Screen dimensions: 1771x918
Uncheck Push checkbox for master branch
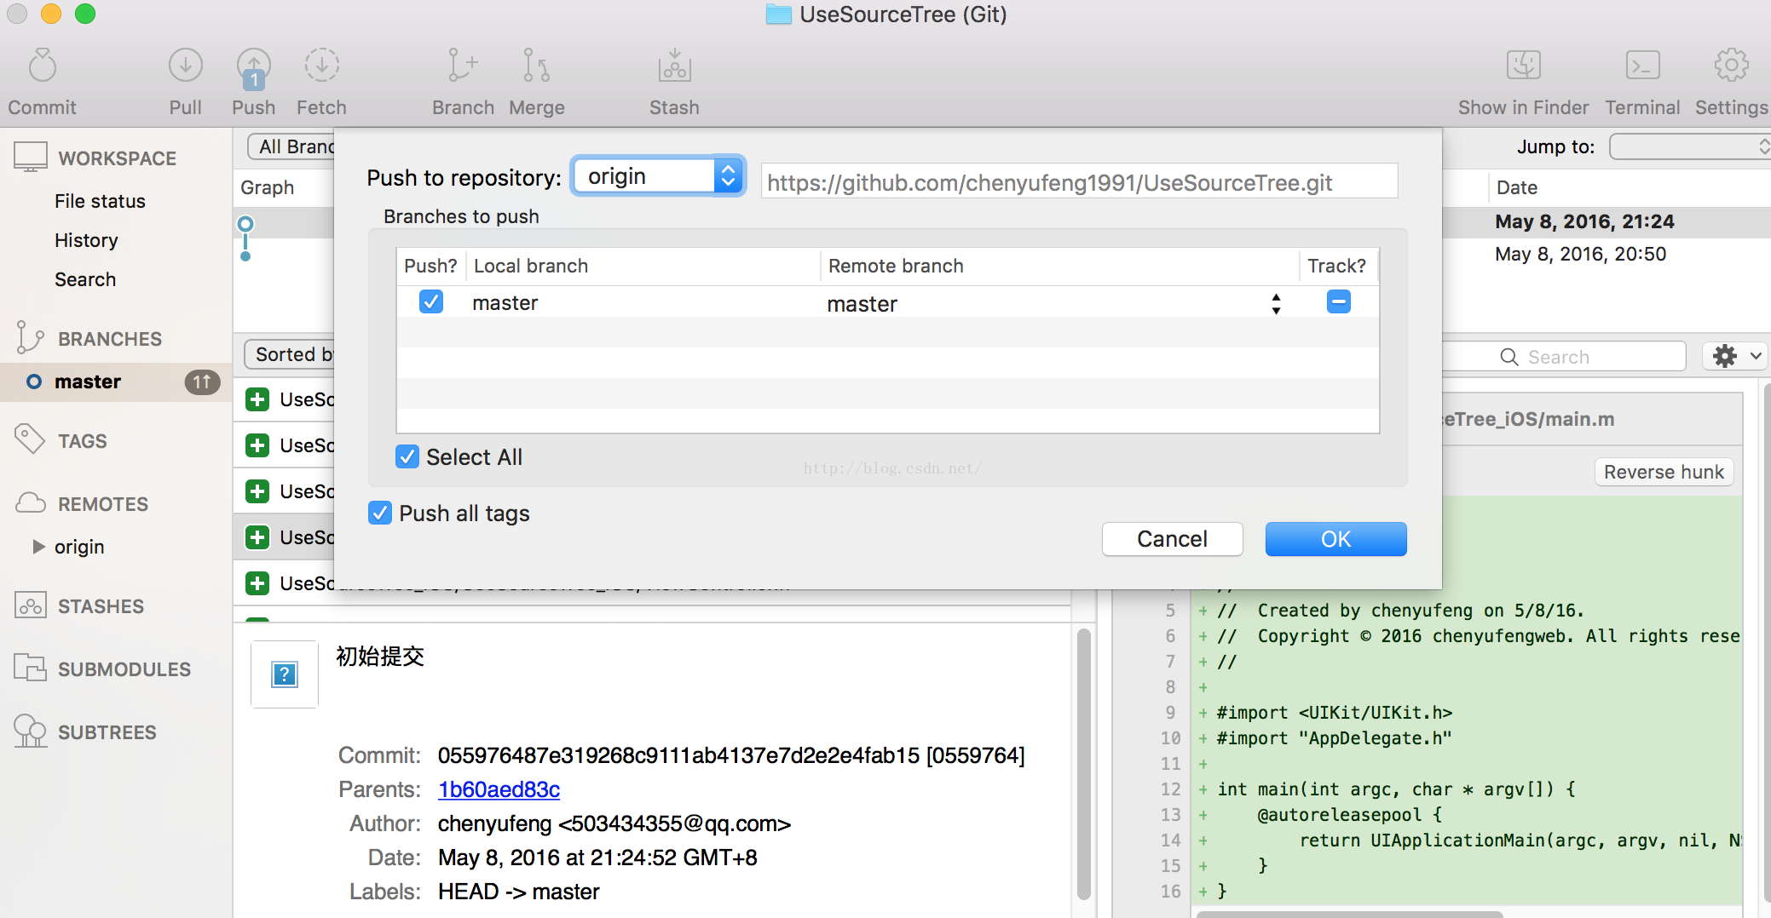point(431,302)
